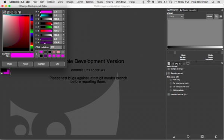Switch to the Display Navigation tab
This screenshot has width=224, height=140.
pos(189,10)
